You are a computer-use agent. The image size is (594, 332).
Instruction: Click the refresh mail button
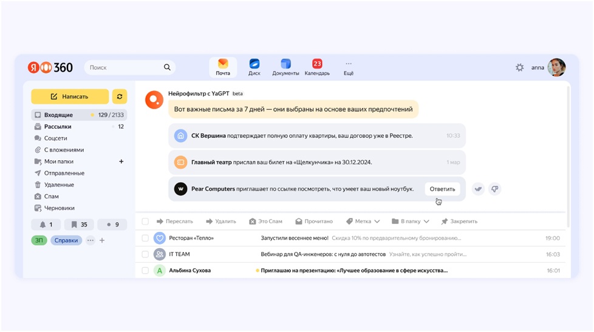pos(120,97)
